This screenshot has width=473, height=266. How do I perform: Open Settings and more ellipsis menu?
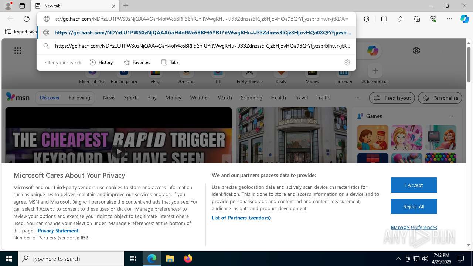point(449,19)
